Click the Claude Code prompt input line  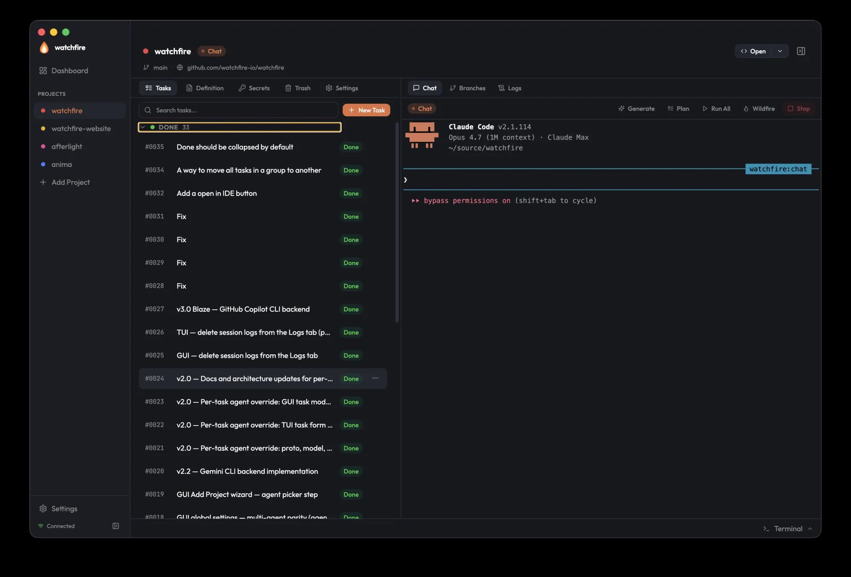[611, 180]
